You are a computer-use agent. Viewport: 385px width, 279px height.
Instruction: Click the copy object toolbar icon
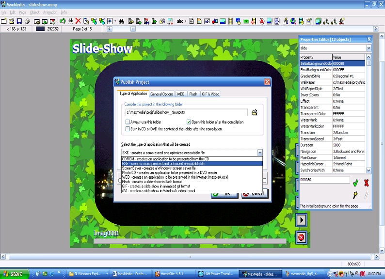[86, 21]
